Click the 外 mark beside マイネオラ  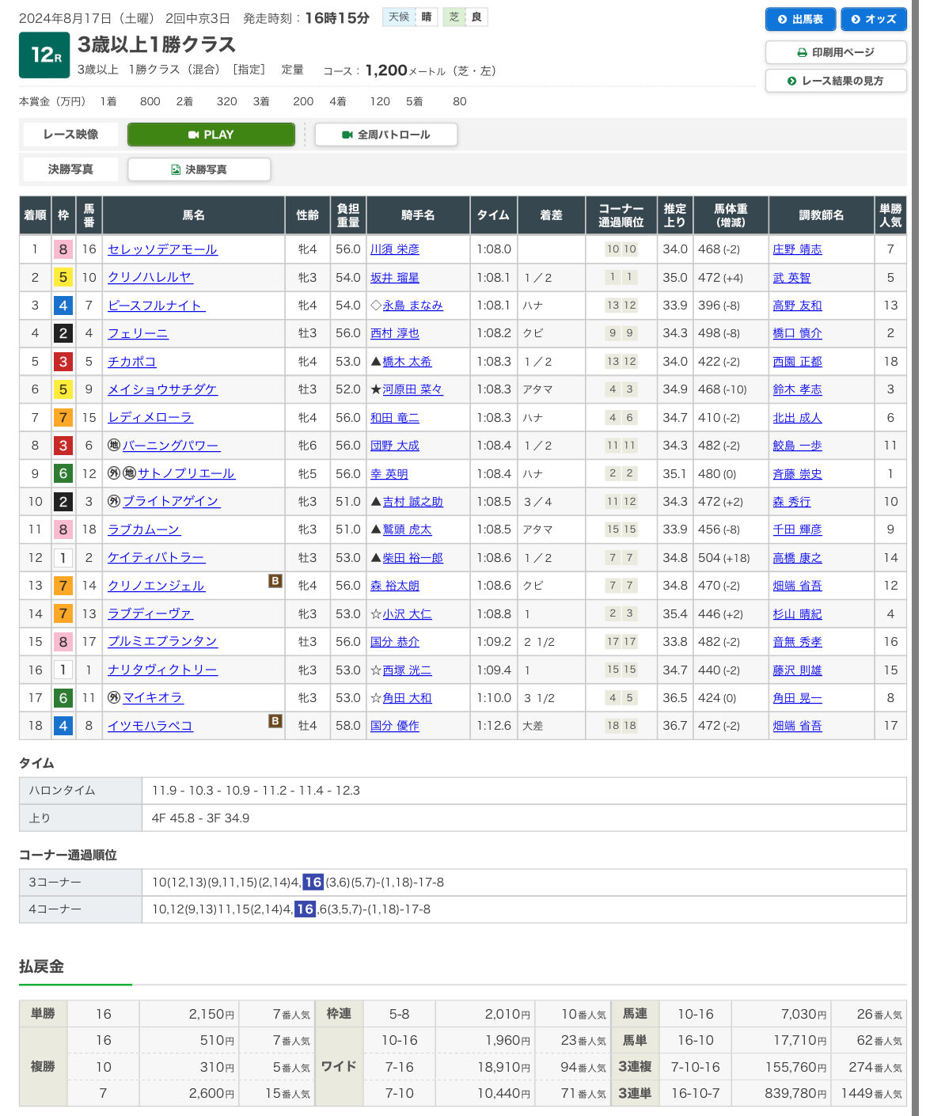pos(114,697)
